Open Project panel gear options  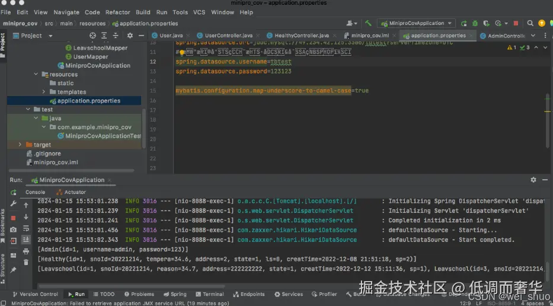coord(130,36)
